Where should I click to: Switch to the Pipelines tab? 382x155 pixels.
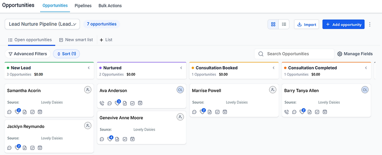(x=83, y=5)
